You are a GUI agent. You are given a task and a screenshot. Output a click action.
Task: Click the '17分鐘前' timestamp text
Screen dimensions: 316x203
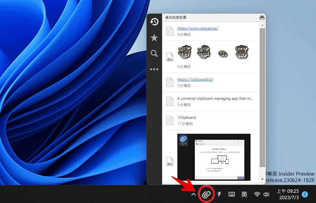coord(185,124)
